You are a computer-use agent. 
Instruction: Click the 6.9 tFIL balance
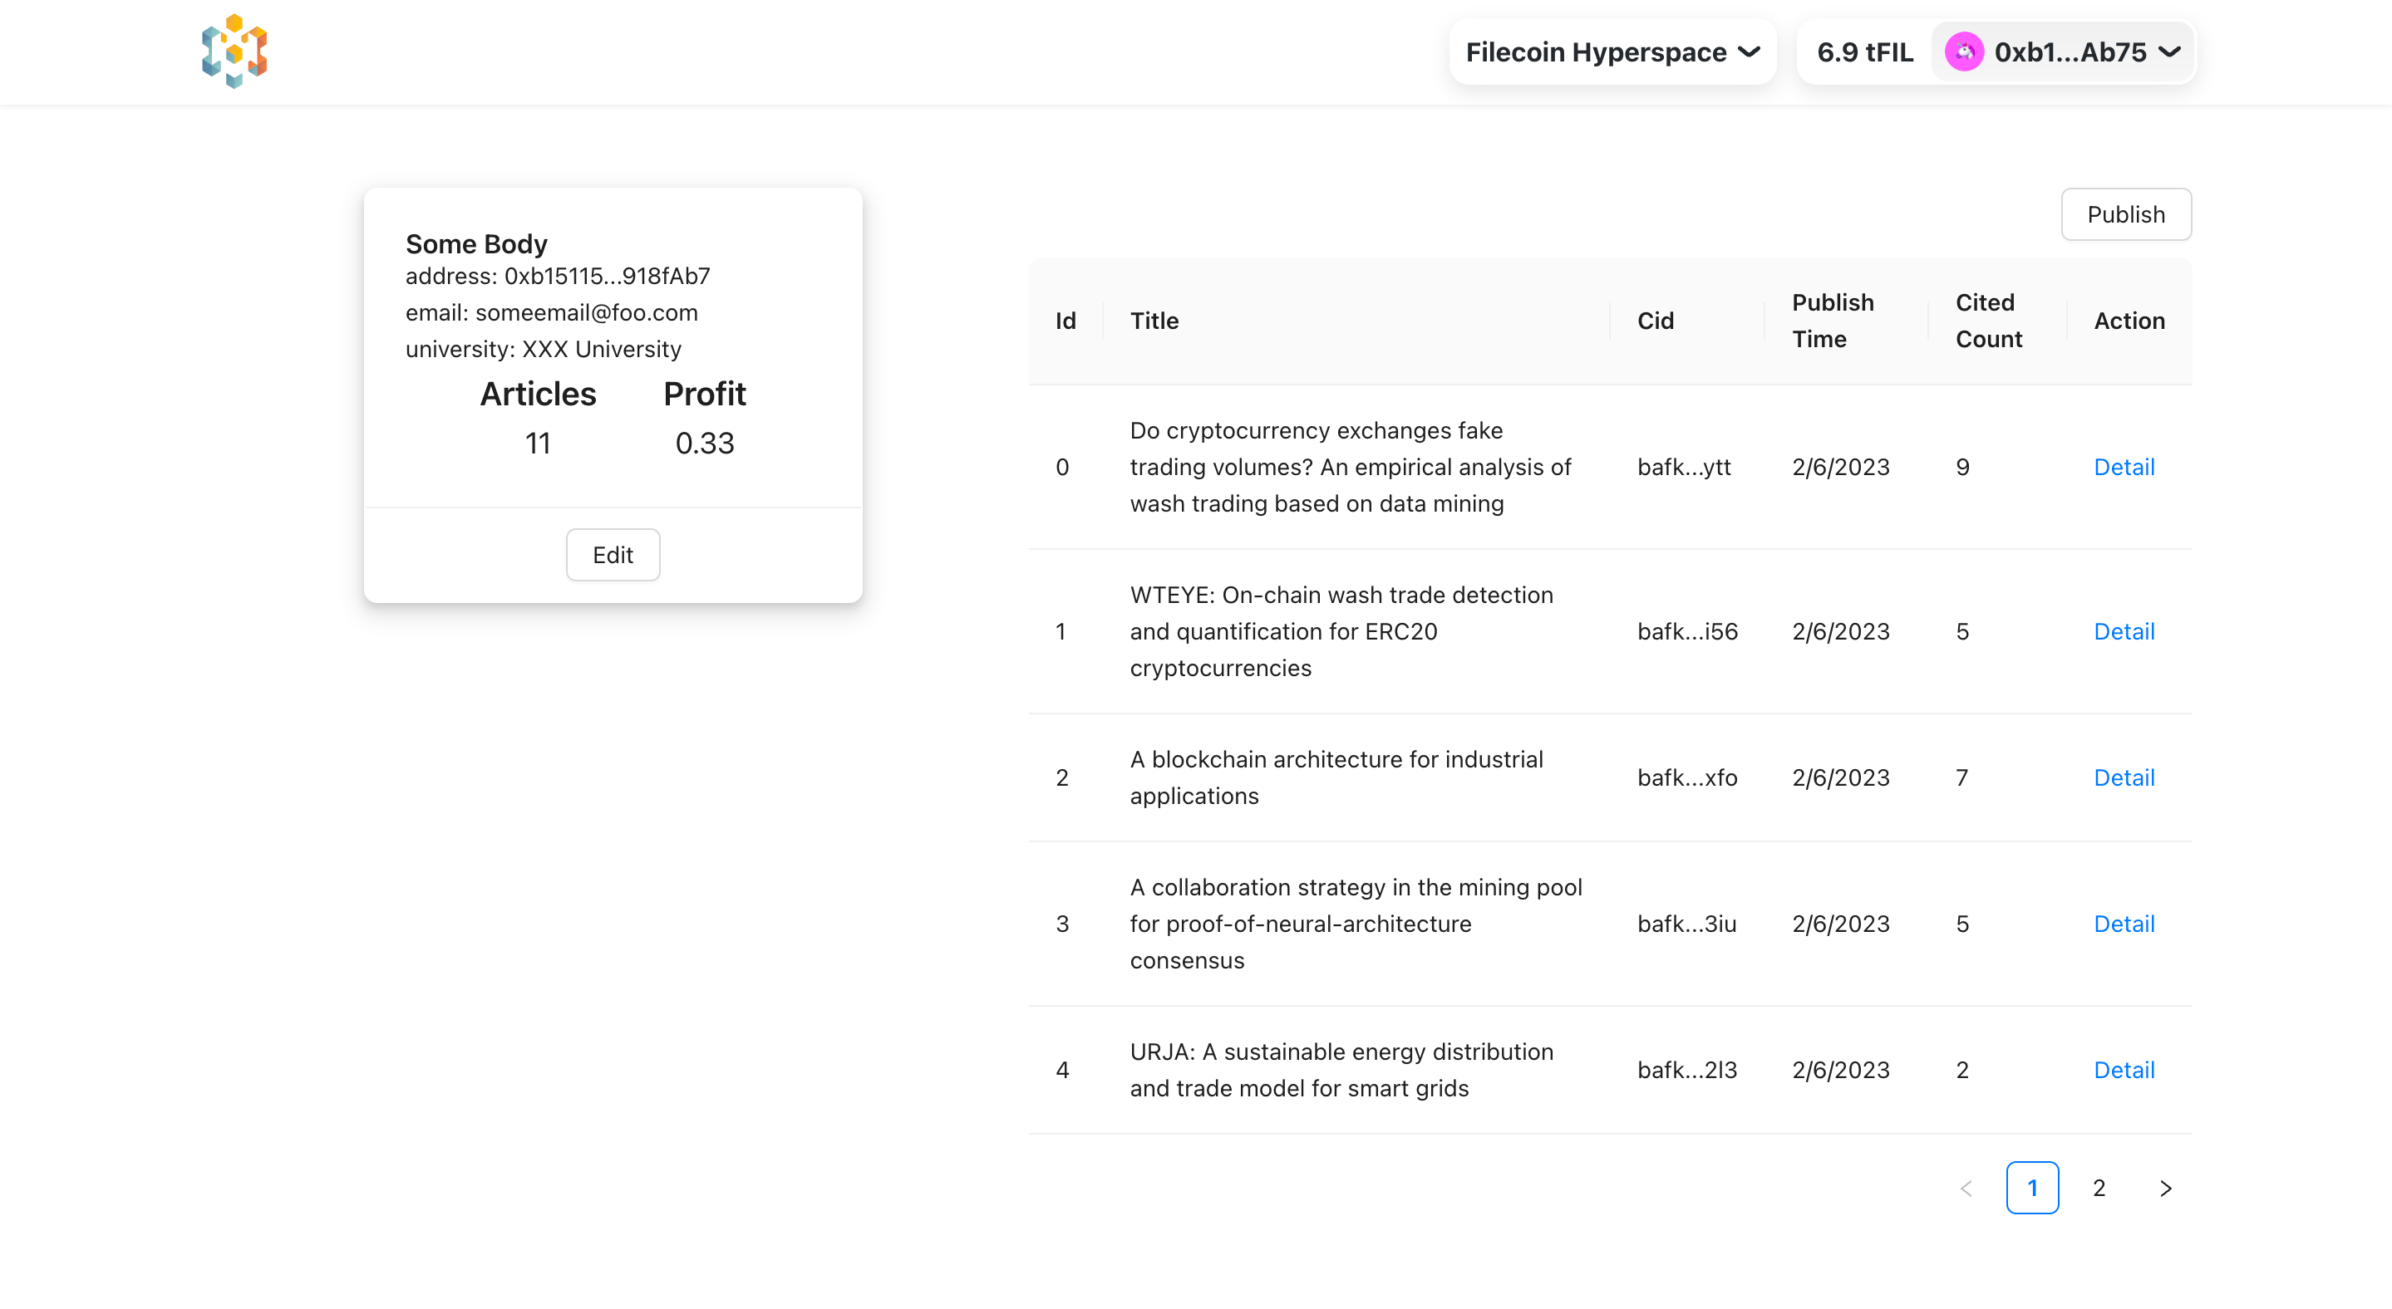[1864, 52]
